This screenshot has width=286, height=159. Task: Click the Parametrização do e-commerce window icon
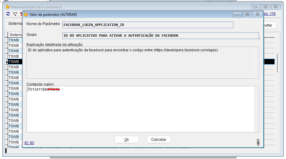pyautogui.click(x=8, y=7)
